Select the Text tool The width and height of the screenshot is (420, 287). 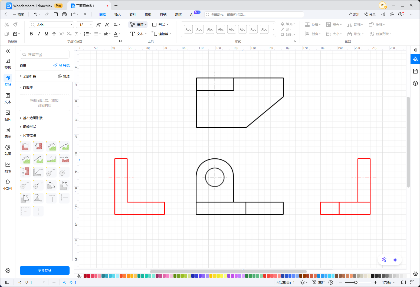click(x=138, y=34)
